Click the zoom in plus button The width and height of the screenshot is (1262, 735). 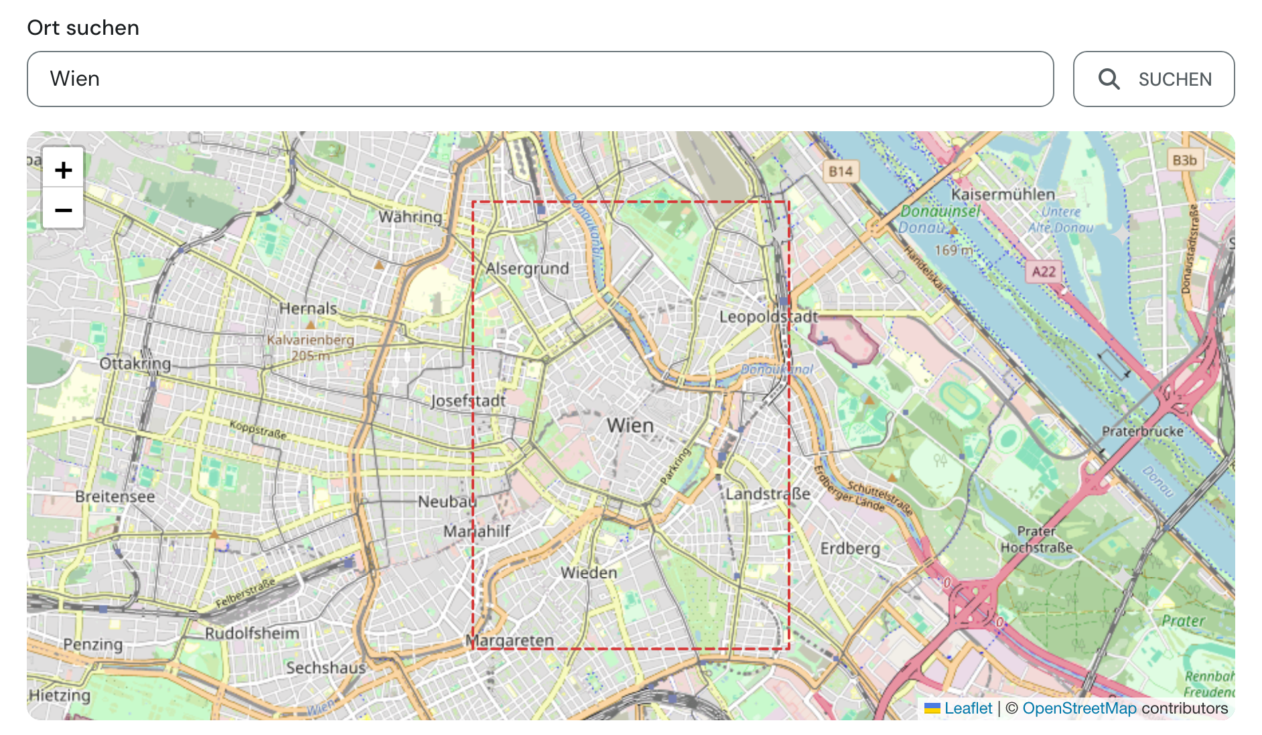pyautogui.click(x=63, y=169)
